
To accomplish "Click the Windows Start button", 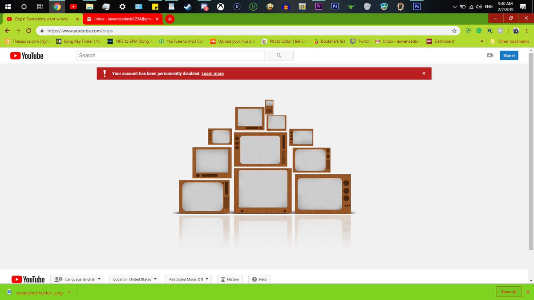I will coord(8,7).
